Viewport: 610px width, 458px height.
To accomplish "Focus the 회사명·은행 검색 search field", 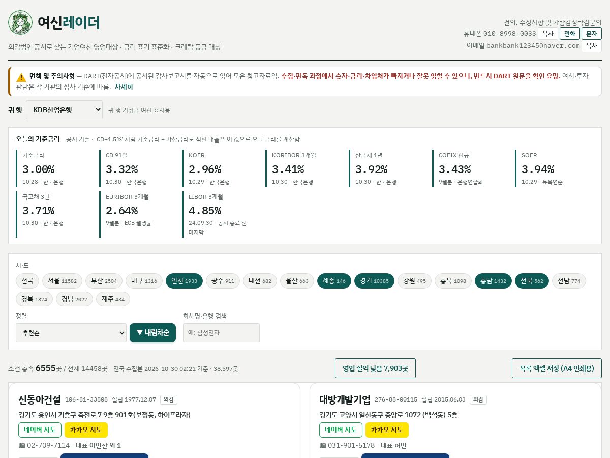I will [x=221, y=333].
